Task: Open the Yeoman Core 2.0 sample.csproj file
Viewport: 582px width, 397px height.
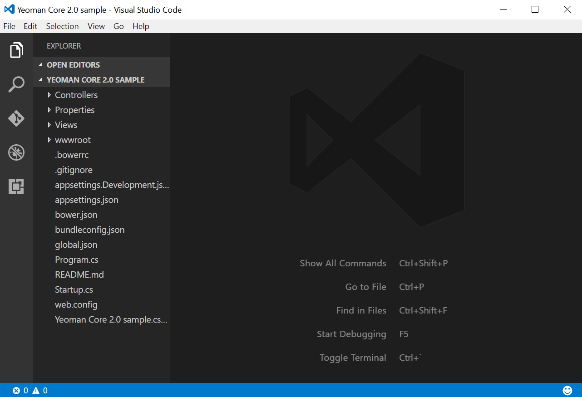Action: point(102,319)
